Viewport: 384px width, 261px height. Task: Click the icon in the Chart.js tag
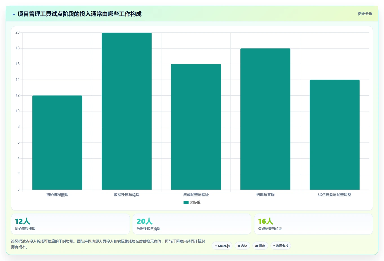216,246
